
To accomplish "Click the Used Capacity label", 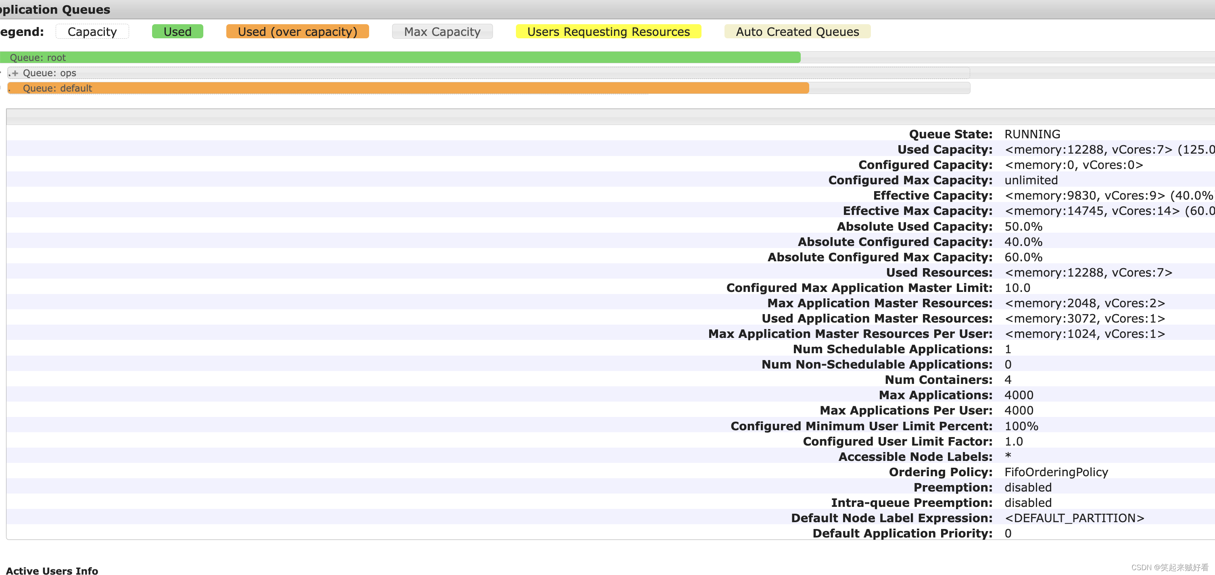I will pos(945,150).
